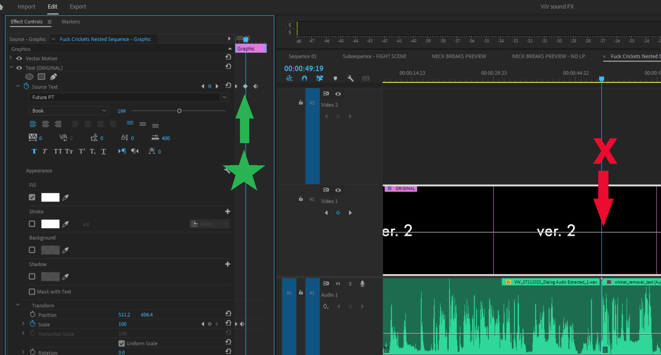Viewport: 661px width, 355px height.
Task: Select the Faux Bold text icon
Action: click(34, 151)
